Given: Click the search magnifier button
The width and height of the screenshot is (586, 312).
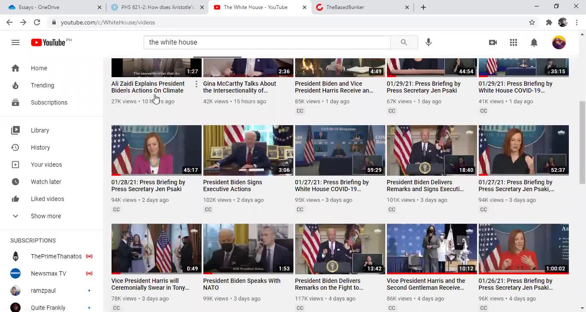Looking at the screenshot, I should pyautogui.click(x=404, y=42).
